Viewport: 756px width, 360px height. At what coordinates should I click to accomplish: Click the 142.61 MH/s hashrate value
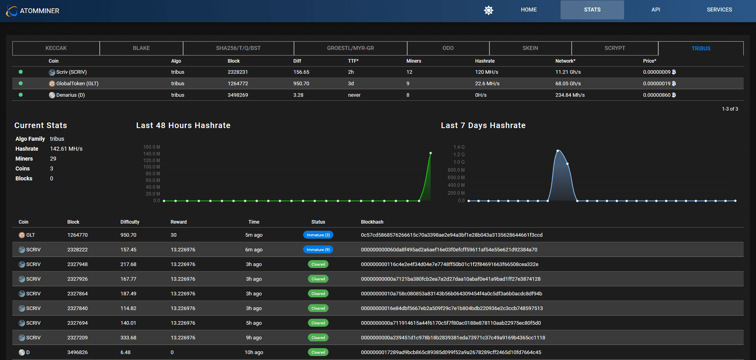click(66, 149)
